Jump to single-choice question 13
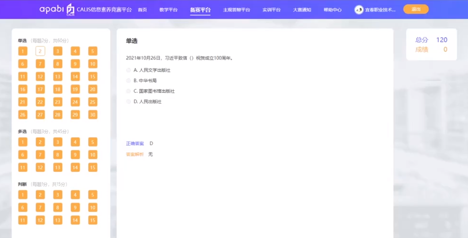Image resolution: width=468 pixels, height=238 pixels. [x=58, y=77]
